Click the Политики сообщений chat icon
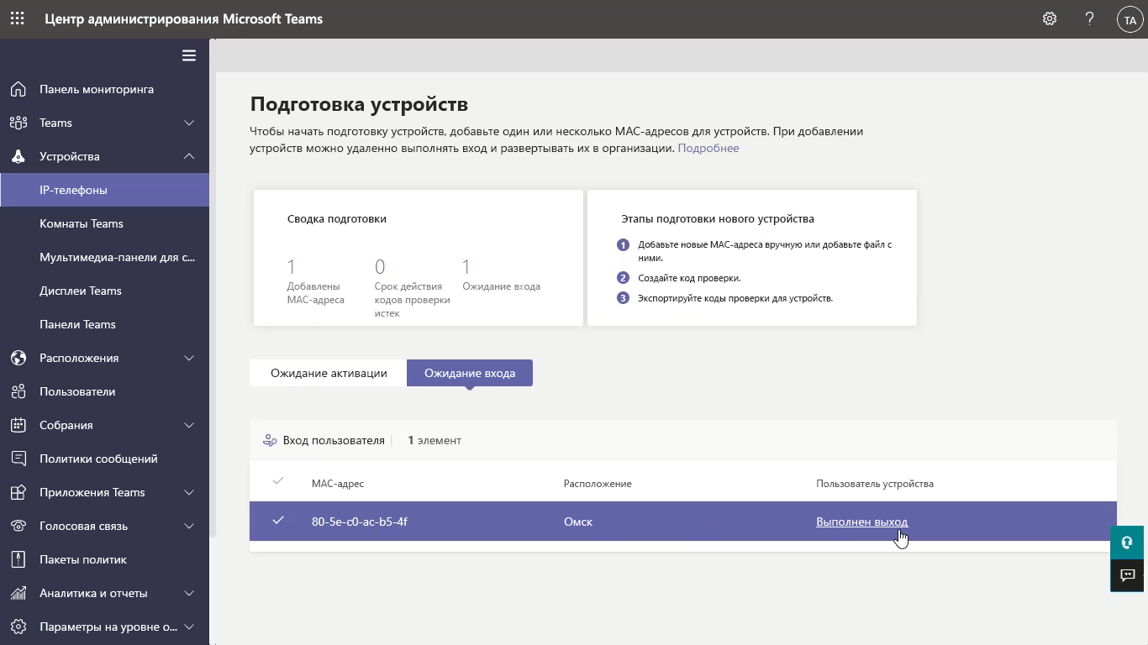This screenshot has height=645, width=1148. coord(18,459)
